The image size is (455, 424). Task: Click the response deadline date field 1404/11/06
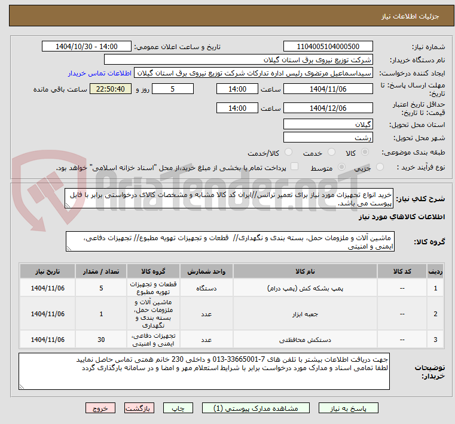pos(328,89)
